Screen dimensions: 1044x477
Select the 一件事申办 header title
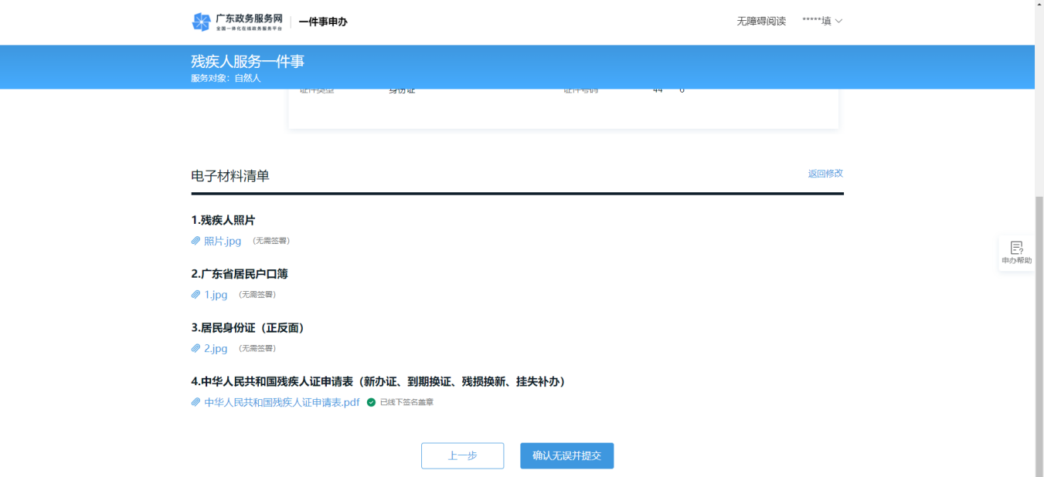point(323,22)
